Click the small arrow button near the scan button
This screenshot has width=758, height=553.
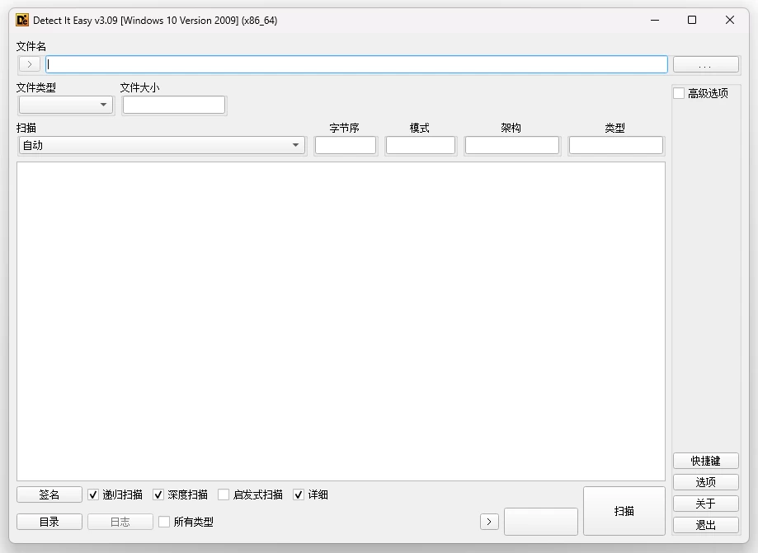[488, 521]
